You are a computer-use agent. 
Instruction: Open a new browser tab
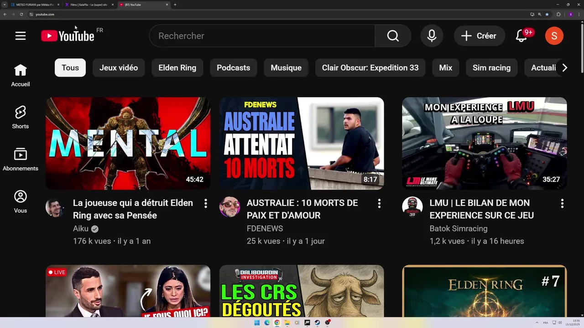pos(175,5)
